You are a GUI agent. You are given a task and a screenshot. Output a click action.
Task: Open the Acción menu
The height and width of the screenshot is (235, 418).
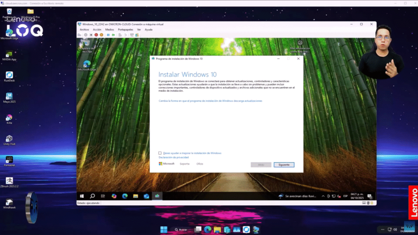click(x=97, y=30)
